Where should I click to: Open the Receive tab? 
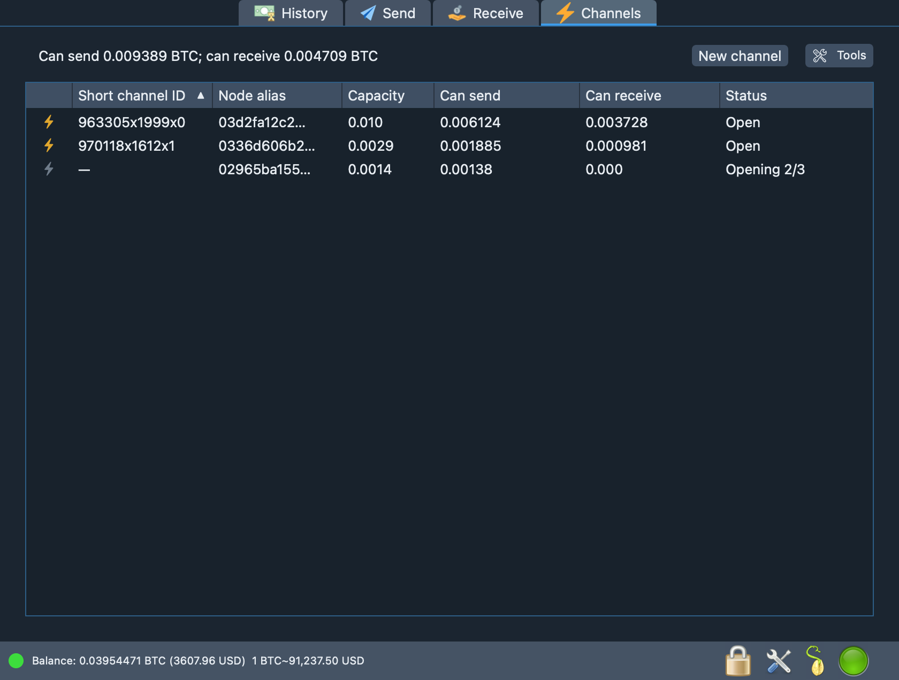pos(486,13)
